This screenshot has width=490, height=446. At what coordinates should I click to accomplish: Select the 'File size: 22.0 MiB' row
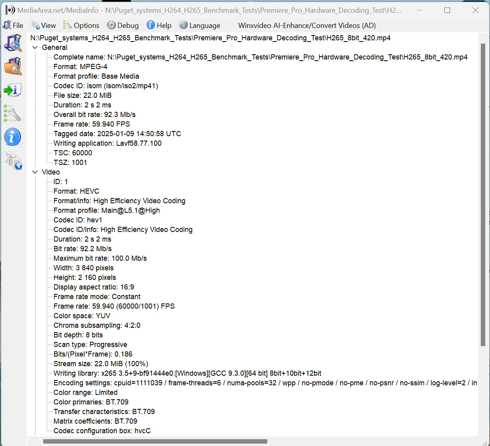[x=83, y=95]
